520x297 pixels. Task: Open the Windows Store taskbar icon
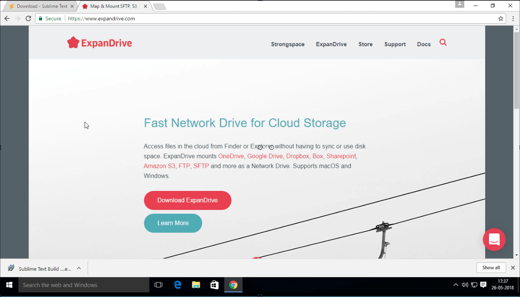[215, 285]
